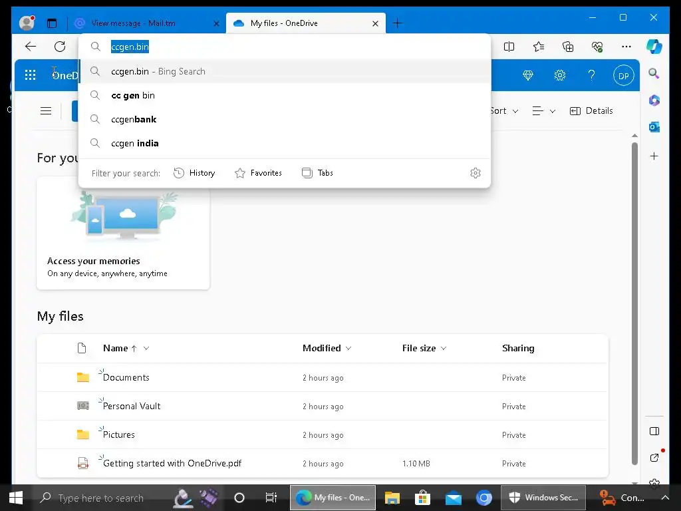Screen dimensions: 681x511
Task: Click the sidebar hide panel icon
Action: click(654, 431)
